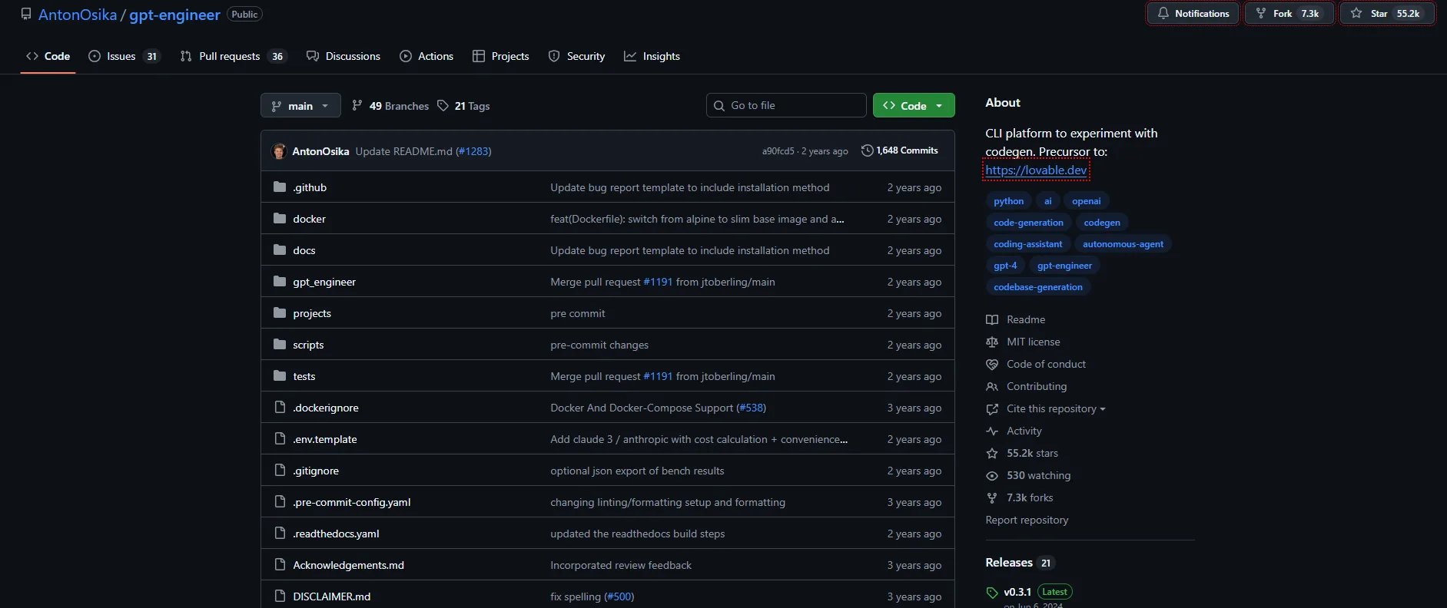Image resolution: width=1447 pixels, height=608 pixels.
Task: Open the lovable.dev link
Action: pyautogui.click(x=1036, y=170)
